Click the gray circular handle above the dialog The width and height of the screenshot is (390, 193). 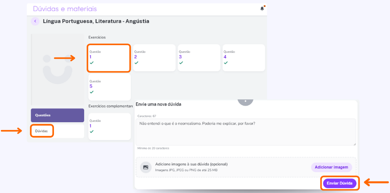(246, 101)
